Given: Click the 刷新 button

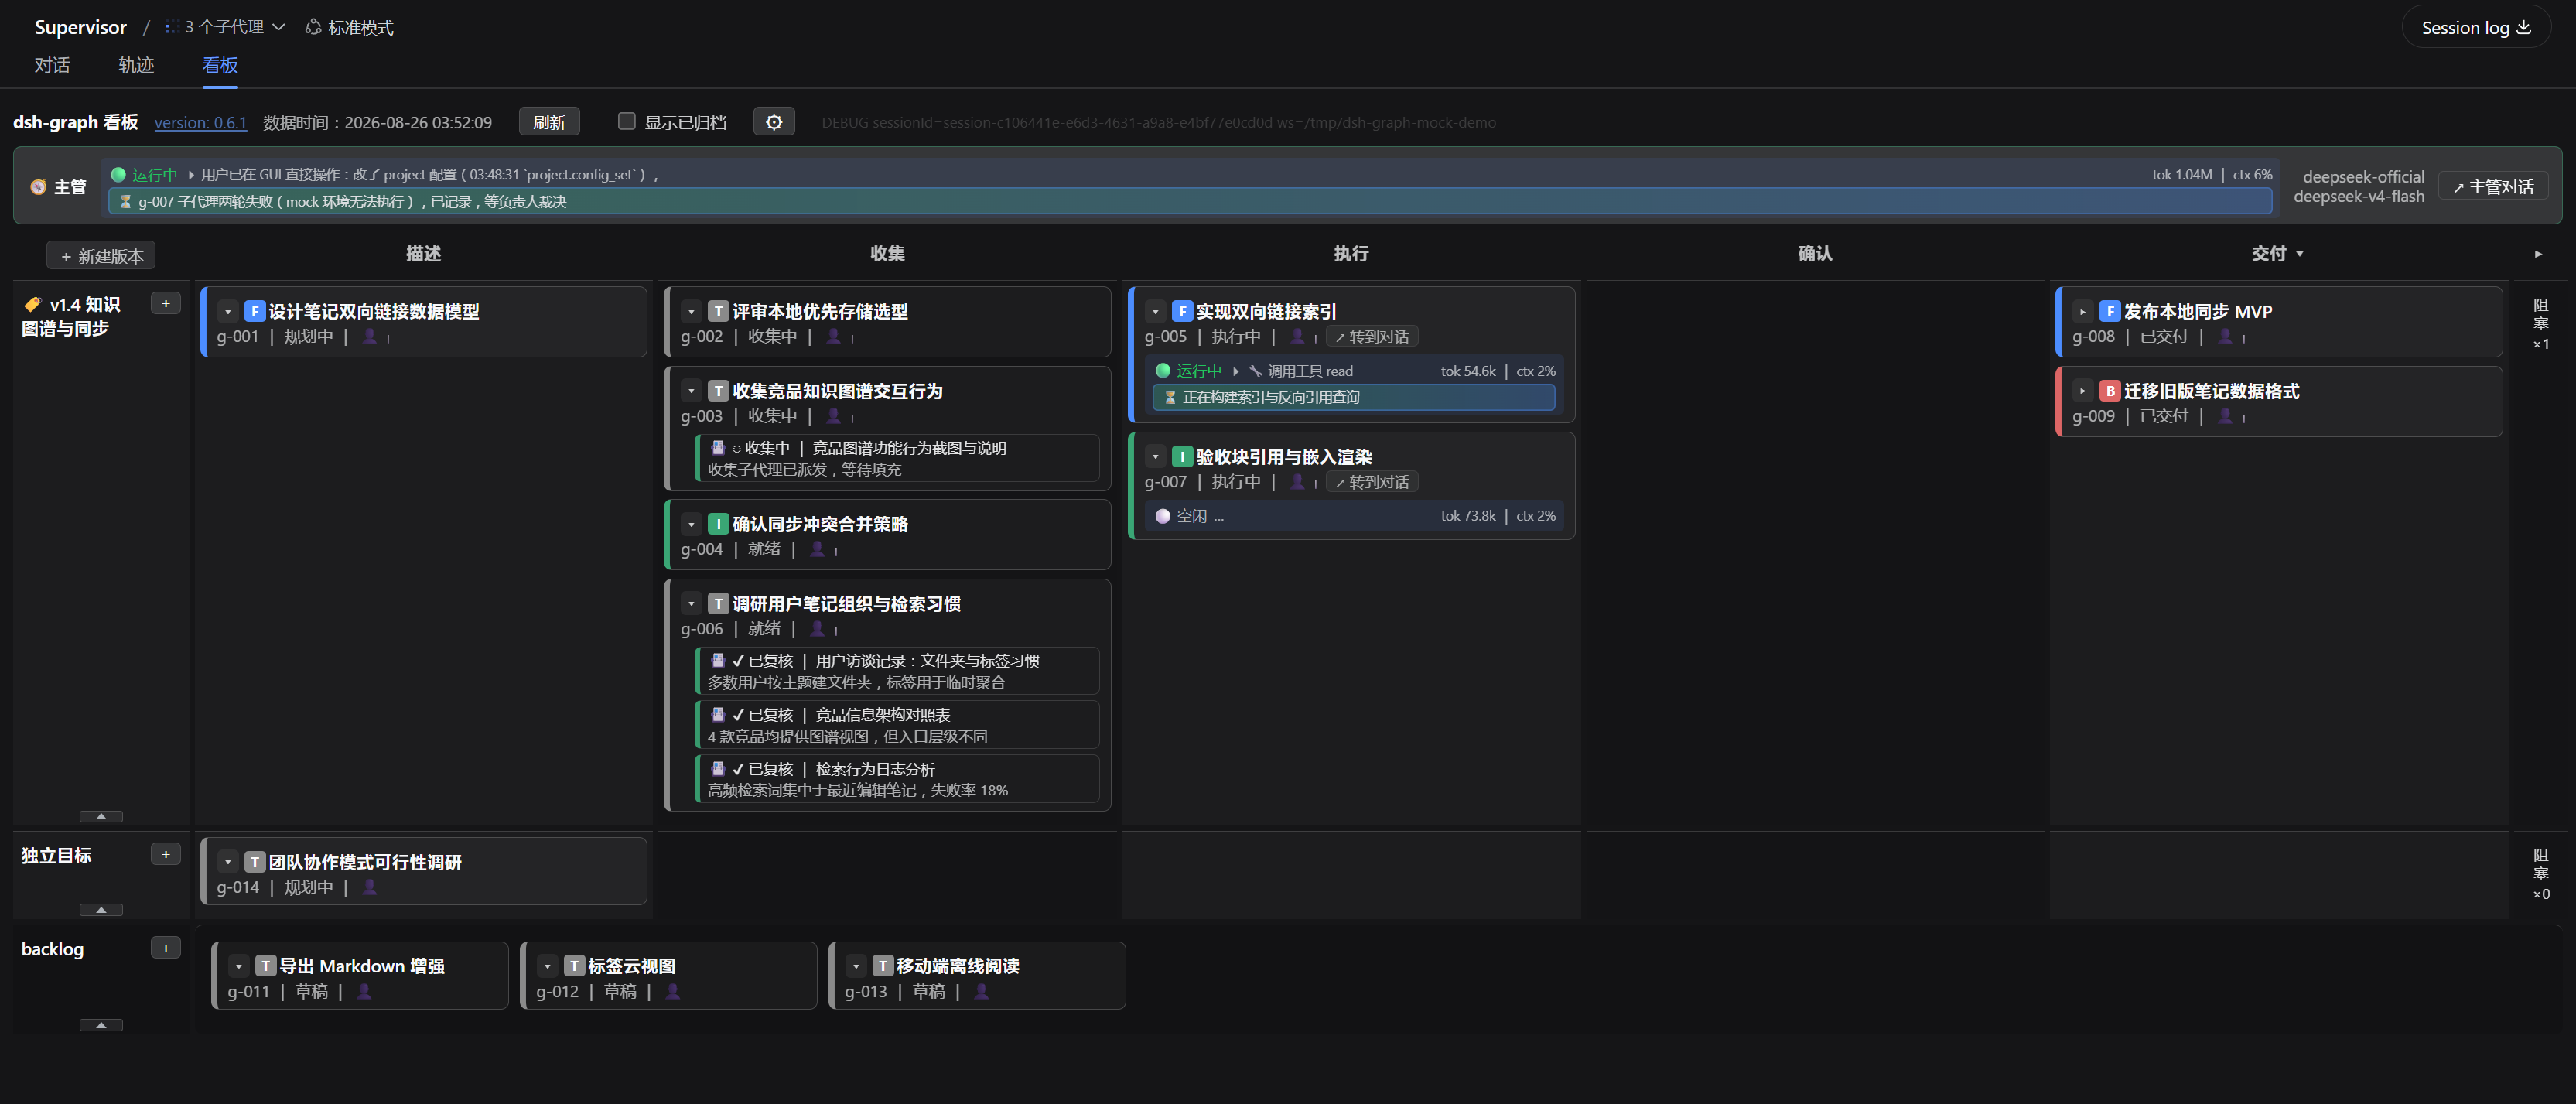Looking at the screenshot, I should coord(549,122).
